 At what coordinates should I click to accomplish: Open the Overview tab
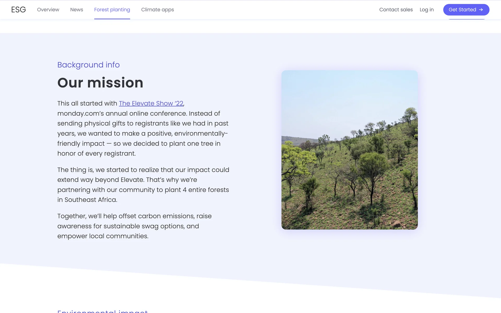[48, 10]
